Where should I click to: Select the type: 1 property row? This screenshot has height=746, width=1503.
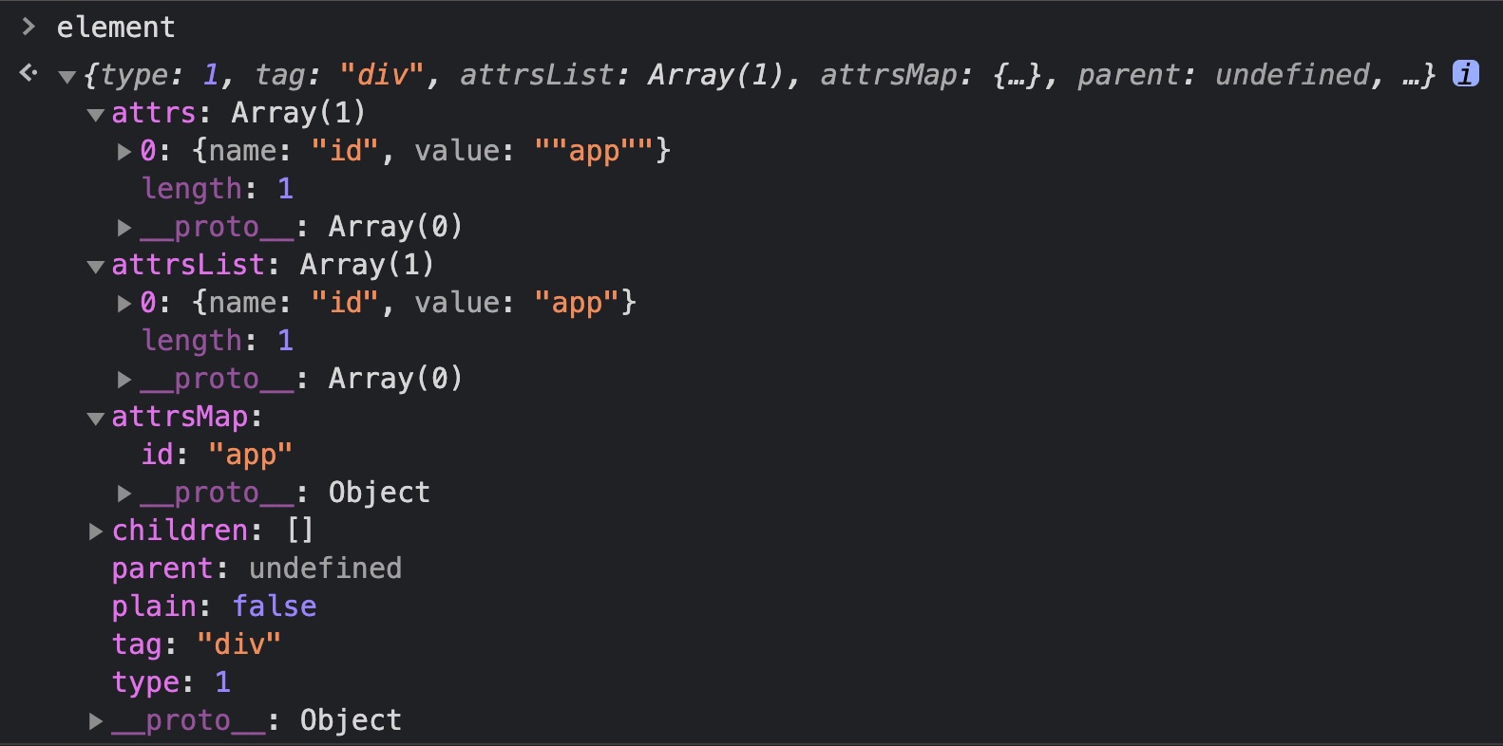(x=171, y=681)
